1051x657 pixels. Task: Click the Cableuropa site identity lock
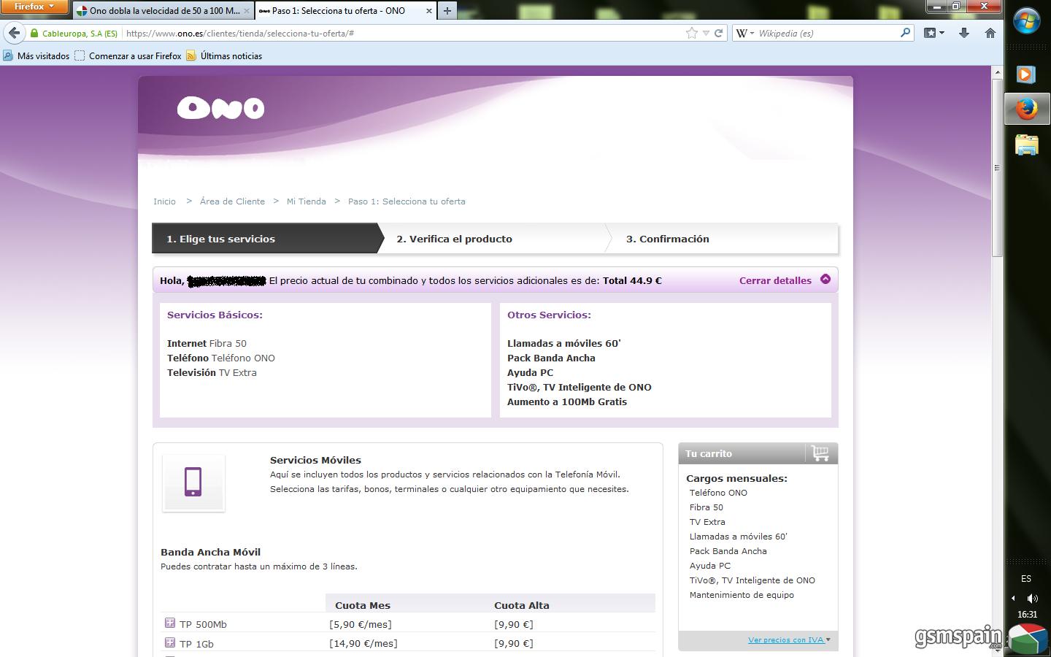pos(73,34)
